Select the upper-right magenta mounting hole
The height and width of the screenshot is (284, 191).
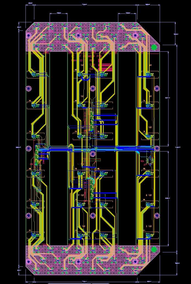157,89
